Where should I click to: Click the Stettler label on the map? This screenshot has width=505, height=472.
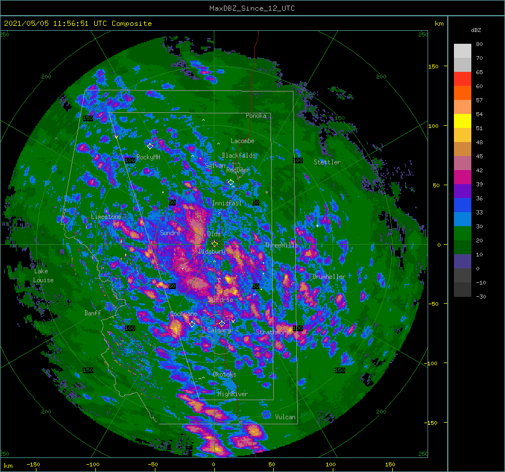[x=327, y=162]
